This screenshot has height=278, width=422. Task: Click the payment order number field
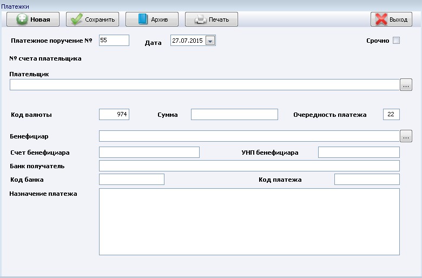pos(114,41)
